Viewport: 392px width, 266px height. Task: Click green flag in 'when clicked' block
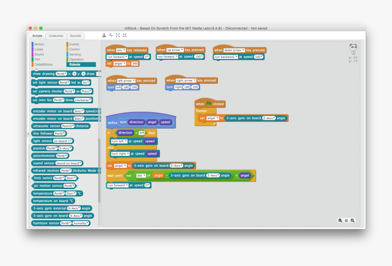coord(209,104)
